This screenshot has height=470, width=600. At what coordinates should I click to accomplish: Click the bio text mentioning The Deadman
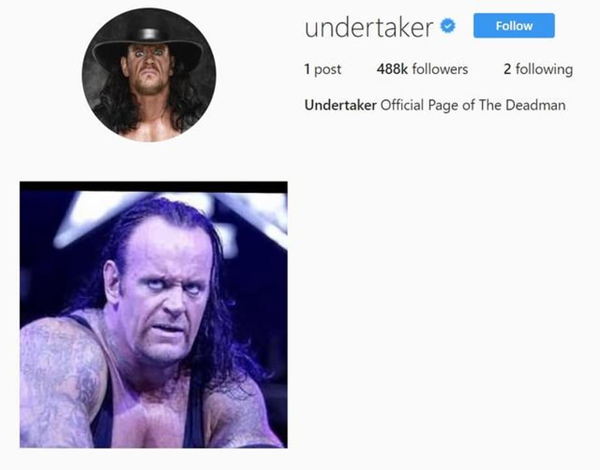[435, 105]
